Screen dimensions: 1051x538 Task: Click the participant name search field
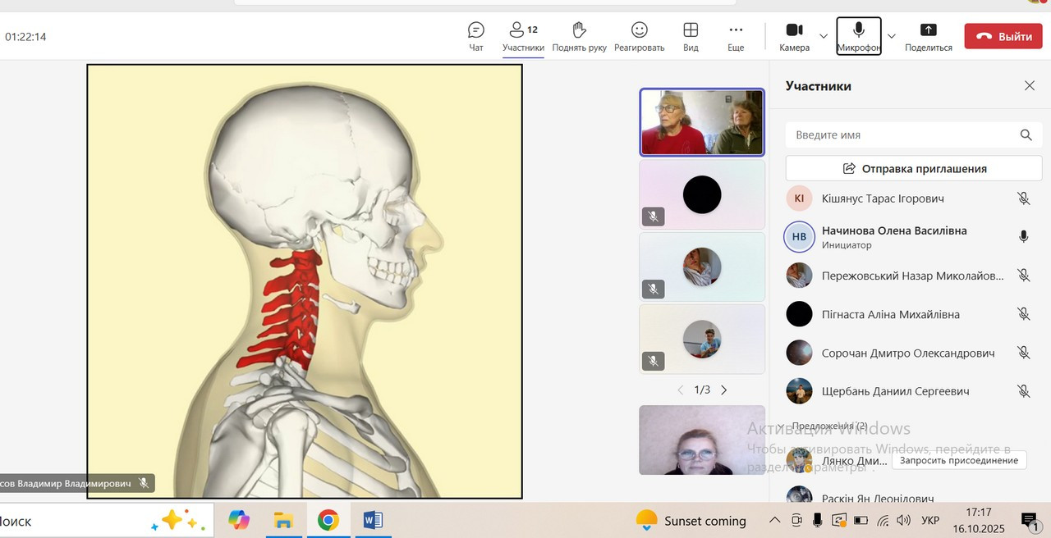click(x=903, y=135)
